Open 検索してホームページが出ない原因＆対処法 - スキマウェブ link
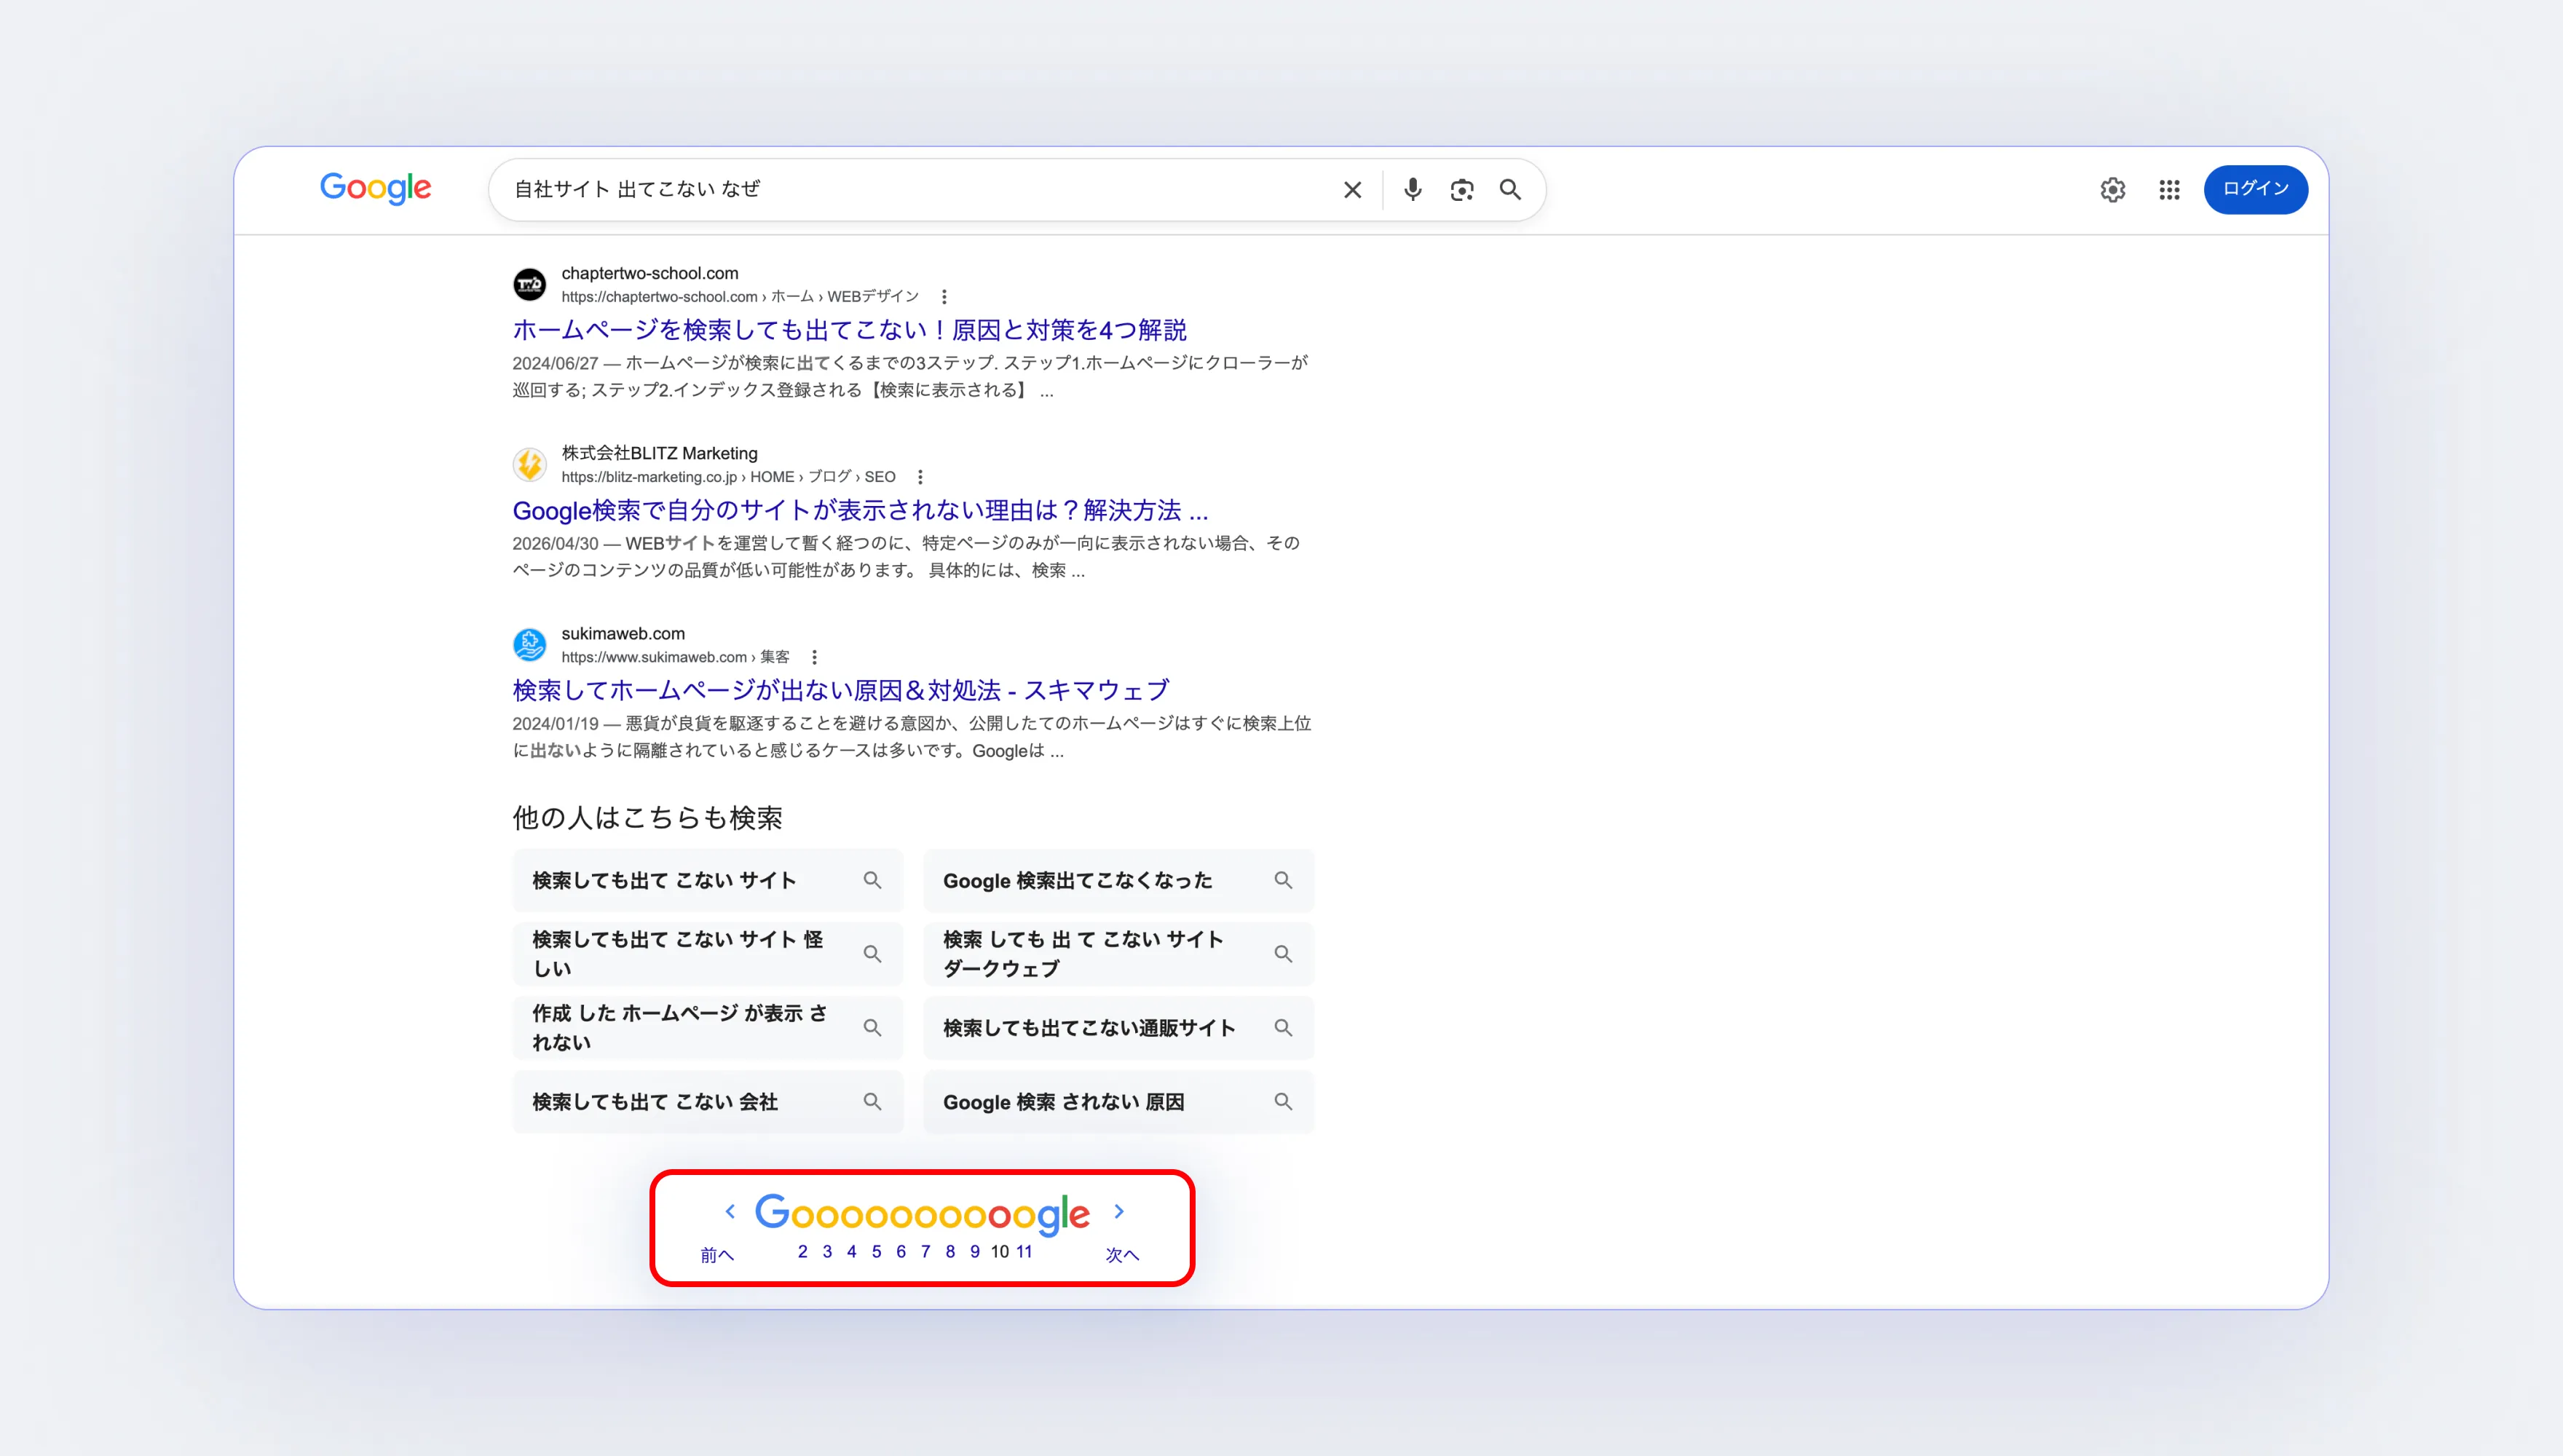Image resolution: width=2563 pixels, height=1456 pixels. click(840, 690)
